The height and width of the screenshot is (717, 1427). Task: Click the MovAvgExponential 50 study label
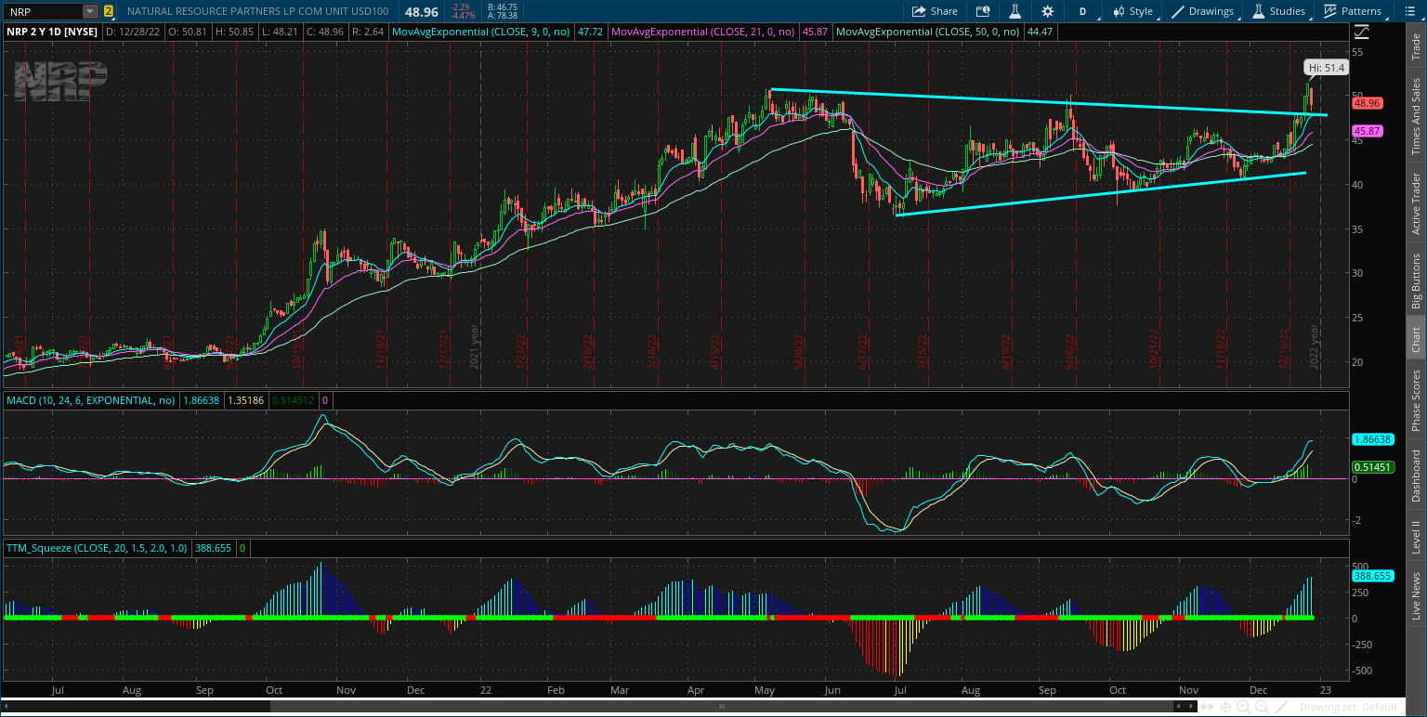(x=927, y=31)
